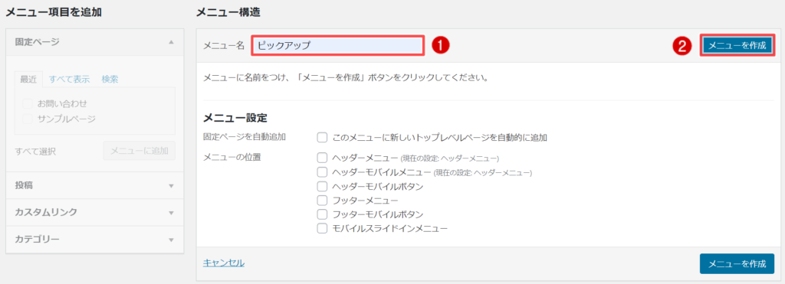Image resolution: width=785 pixels, height=284 pixels.
Task: Click the キャンセル link
Action: (x=224, y=263)
